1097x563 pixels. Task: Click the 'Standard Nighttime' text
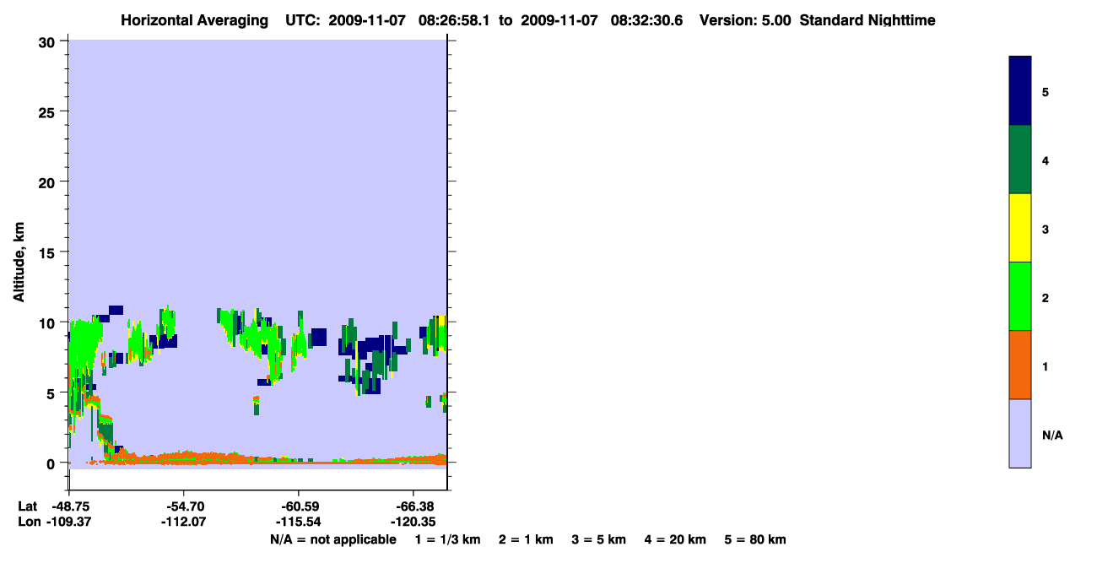867,20
